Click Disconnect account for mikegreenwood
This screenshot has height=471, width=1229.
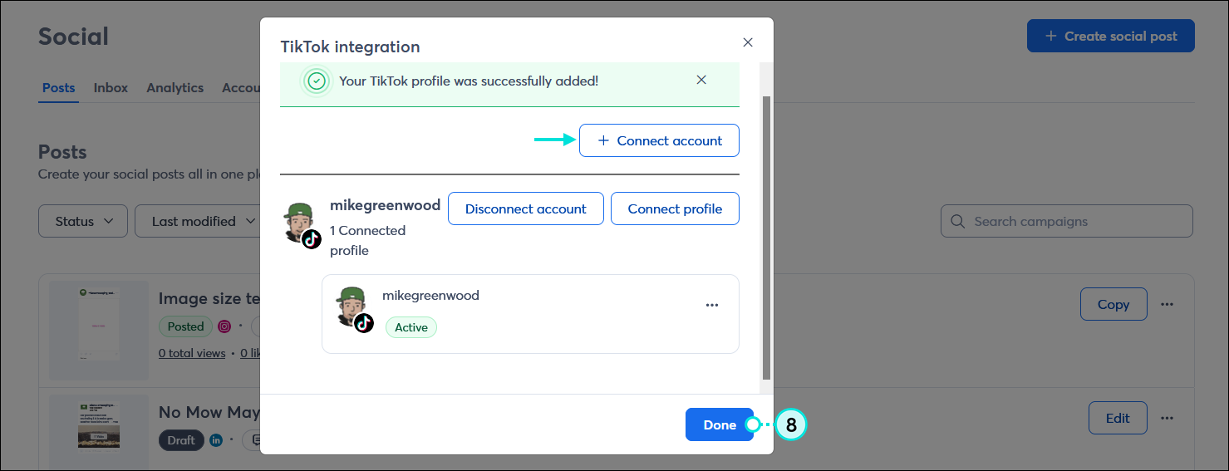click(x=526, y=209)
